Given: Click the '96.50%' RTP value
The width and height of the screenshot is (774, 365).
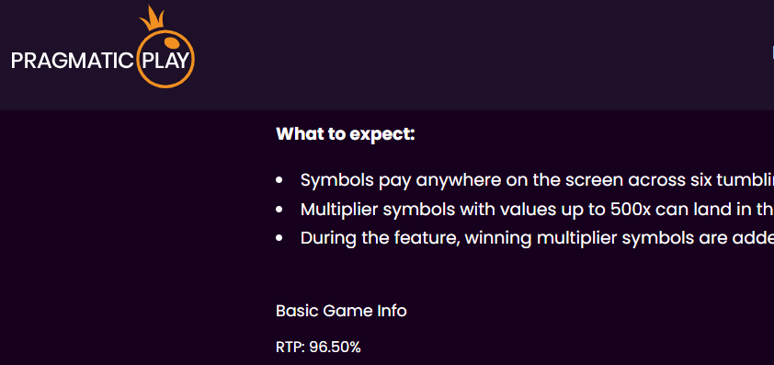Looking at the screenshot, I should tap(336, 348).
